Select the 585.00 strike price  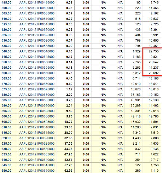click(6, 100)
